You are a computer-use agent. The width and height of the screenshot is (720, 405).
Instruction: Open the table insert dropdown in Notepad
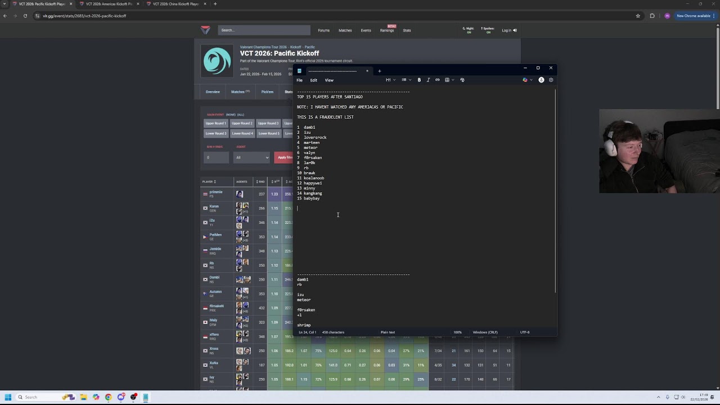449,80
